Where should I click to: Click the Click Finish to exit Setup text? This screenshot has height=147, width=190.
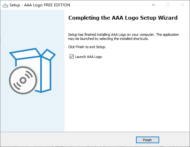[87, 47]
